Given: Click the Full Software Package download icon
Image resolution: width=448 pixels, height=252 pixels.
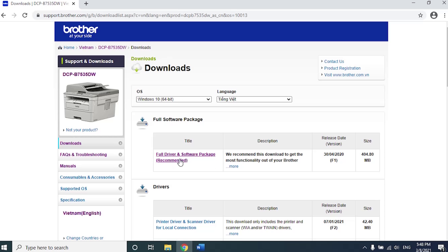Looking at the screenshot, I should click(142, 122).
